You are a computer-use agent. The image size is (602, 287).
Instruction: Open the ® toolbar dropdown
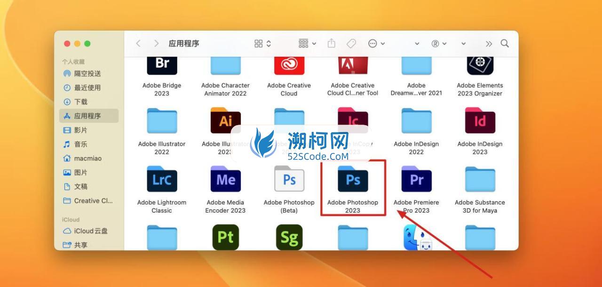[439, 43]
